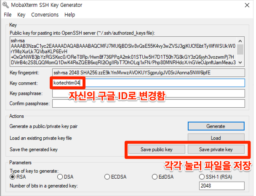Click Save private key
This screenshot has width=256, height=196.
tap(216, 150)
